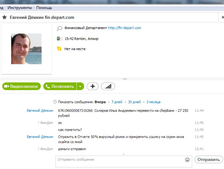Click the "! ФинДеп" sender label beside "ок"
The image size is (224, 169).
46,123
